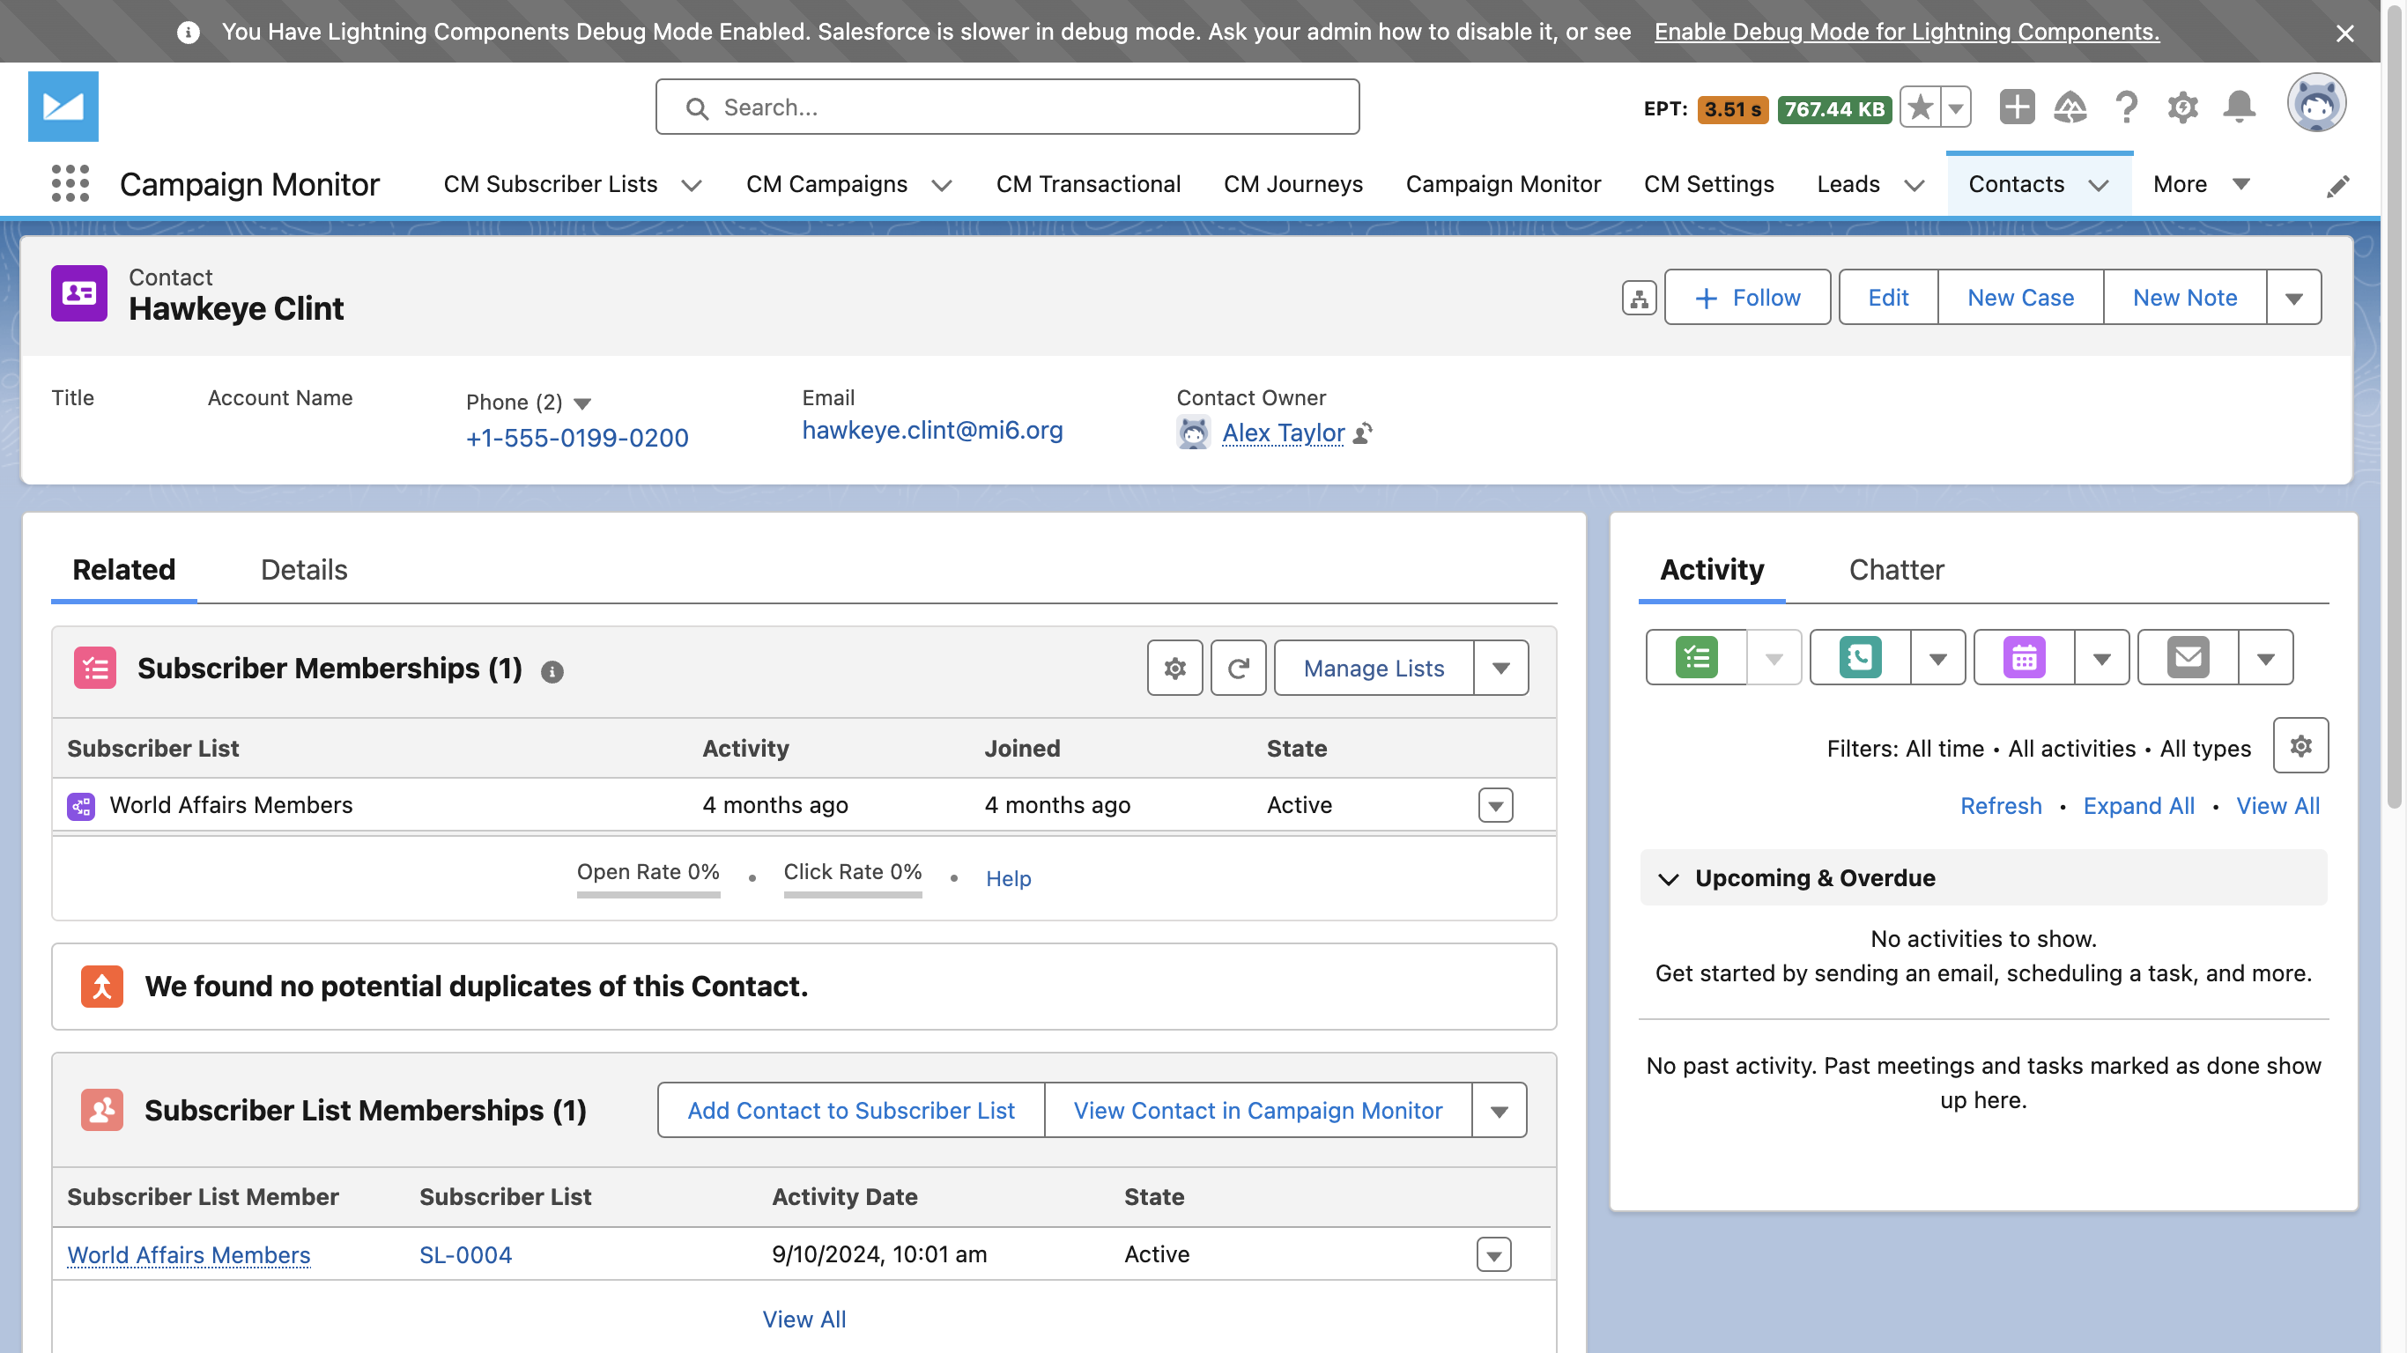The height and width of the screenshot is (1353, 2407).
Task: Compose email from Activity panel
Action: click(x=2188, y=658)
